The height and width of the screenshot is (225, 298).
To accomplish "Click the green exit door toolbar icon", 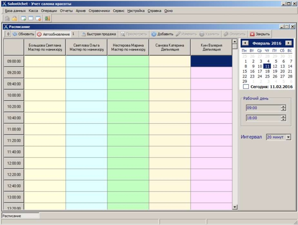I will [47, 19].
